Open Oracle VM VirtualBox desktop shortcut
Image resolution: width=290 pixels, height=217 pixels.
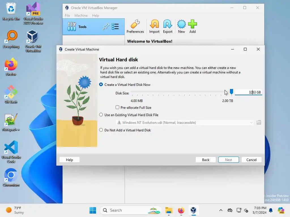(33, 41)
